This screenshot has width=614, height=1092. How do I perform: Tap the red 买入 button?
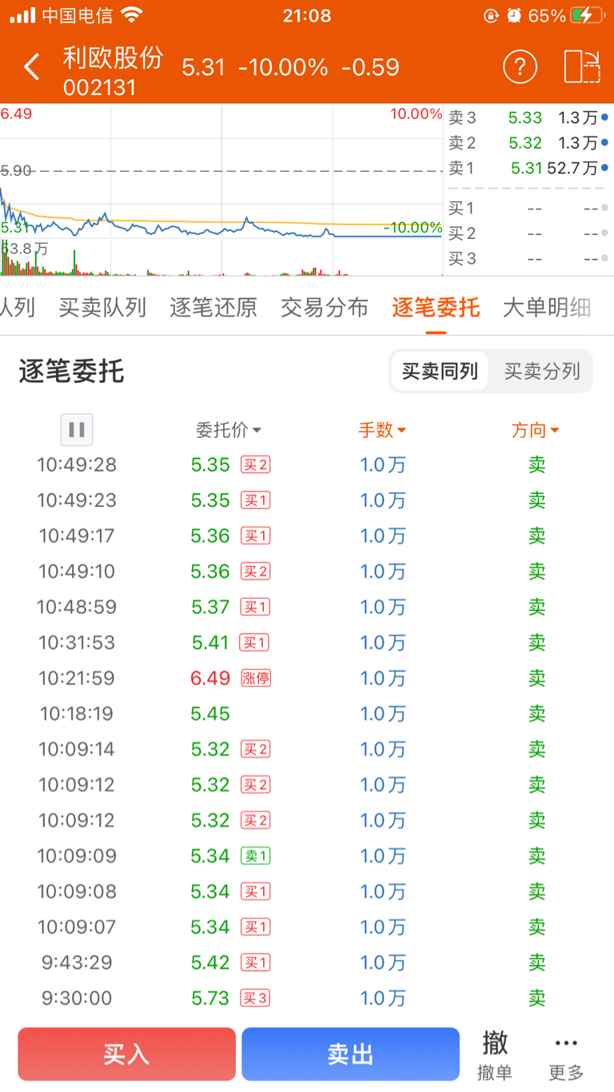click(x=126, y=1054)
